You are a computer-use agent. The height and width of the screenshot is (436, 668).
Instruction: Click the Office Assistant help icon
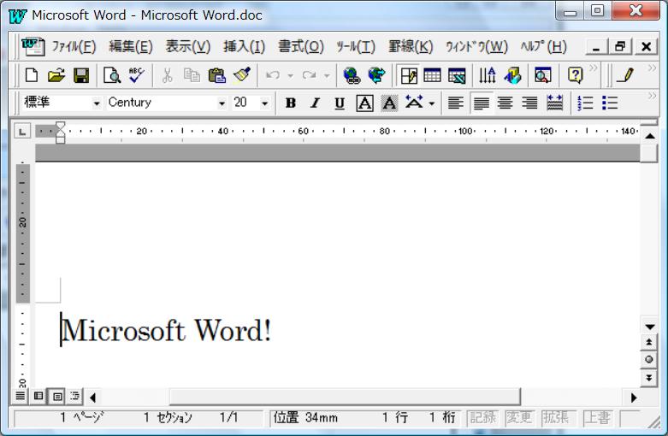[575, 76]
